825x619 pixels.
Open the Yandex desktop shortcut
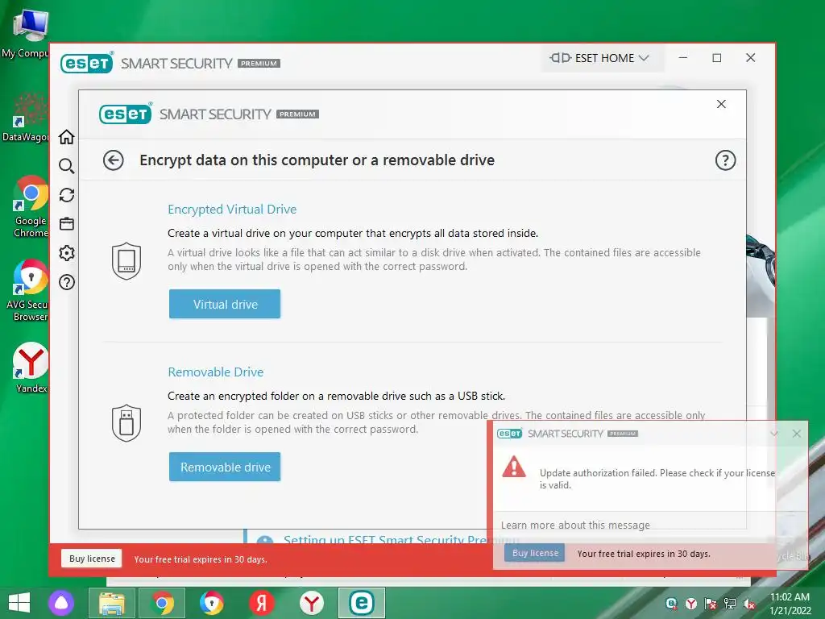pyautogui.click(x=31, y=368)
